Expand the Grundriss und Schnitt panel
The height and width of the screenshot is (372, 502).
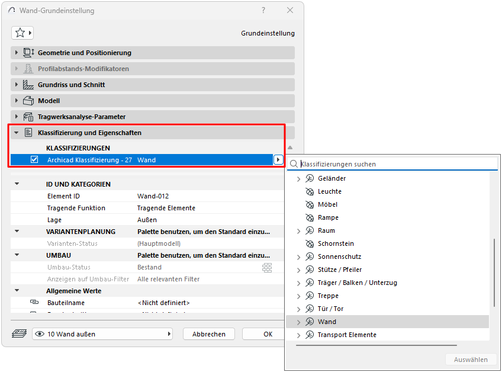pyautogui.click(x=17, y=85)
